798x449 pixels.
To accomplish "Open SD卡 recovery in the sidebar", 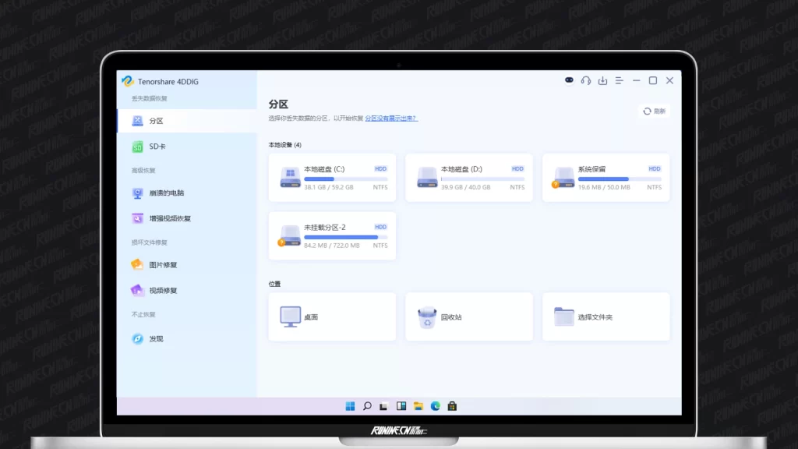I will tap(157, 147).
